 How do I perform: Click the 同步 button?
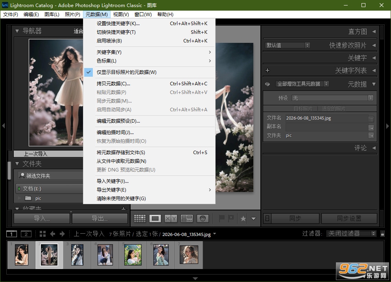click(295, 219)
